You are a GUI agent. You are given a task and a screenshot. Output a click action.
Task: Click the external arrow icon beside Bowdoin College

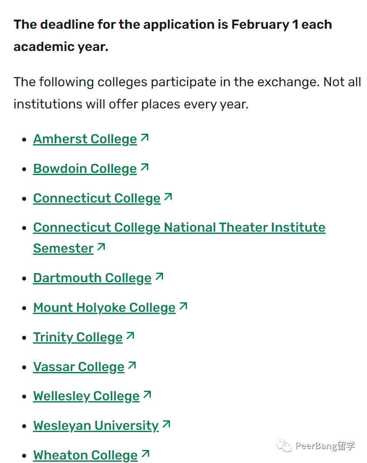point(144,167)
